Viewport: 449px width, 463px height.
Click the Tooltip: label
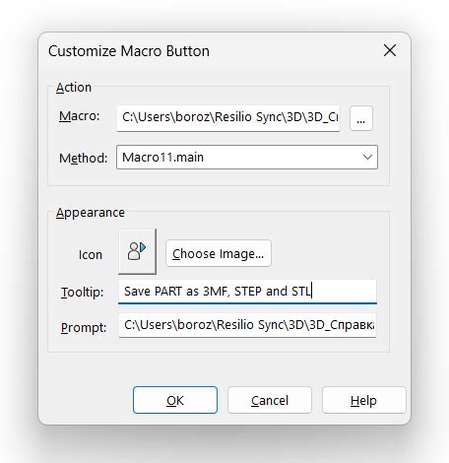click(82, 292)
